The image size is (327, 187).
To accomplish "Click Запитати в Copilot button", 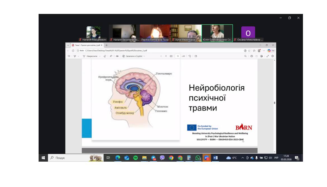I will pos(132,56).
